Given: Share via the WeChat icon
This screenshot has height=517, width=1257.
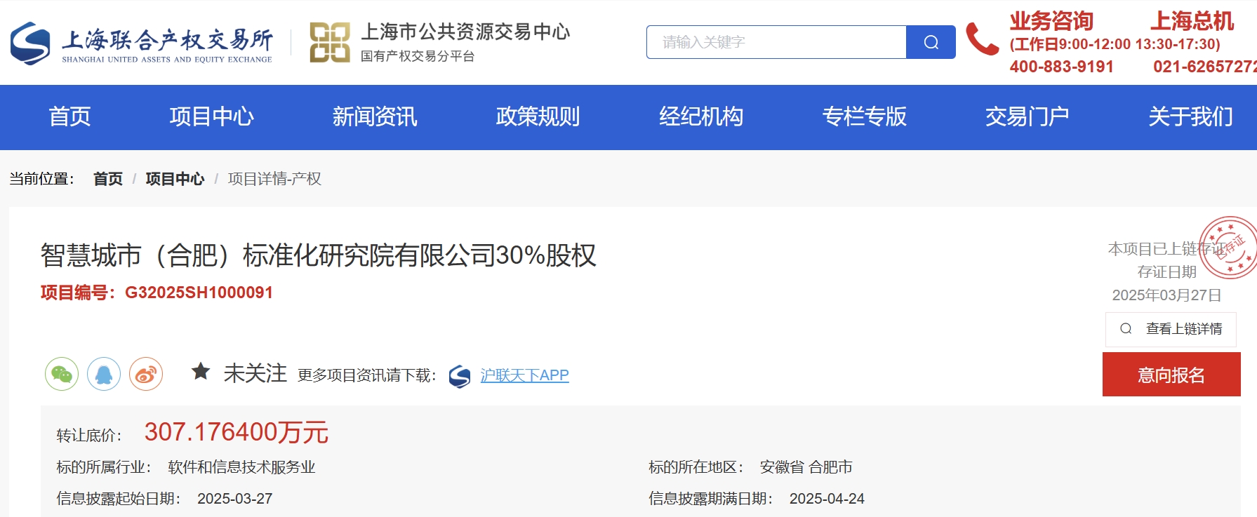Looking at the screenshot, I should (x=62, y=374).
